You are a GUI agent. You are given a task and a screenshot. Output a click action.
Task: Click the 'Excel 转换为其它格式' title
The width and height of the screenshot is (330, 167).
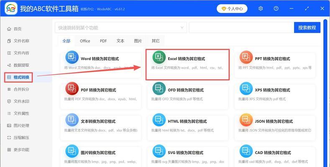[x=187, y=59]
